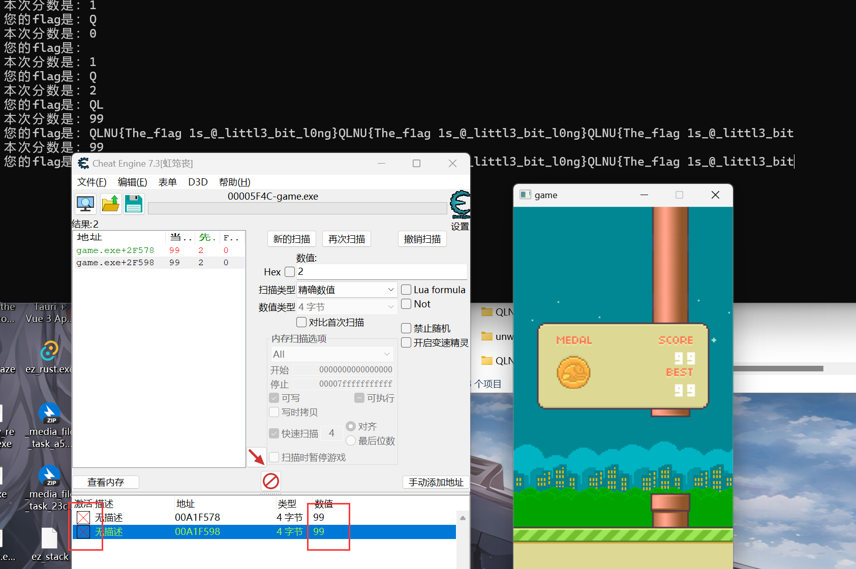Click the red arrow add-to-list icon

pos(257,457)
